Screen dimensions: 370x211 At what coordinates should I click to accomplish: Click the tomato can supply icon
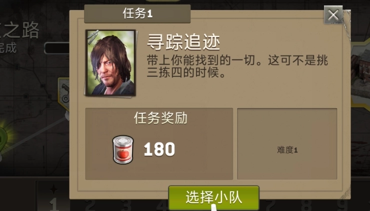(122, 150)
